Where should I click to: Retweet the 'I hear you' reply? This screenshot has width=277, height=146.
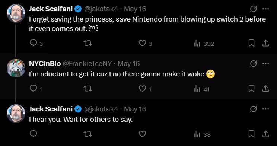pos(87,134)
